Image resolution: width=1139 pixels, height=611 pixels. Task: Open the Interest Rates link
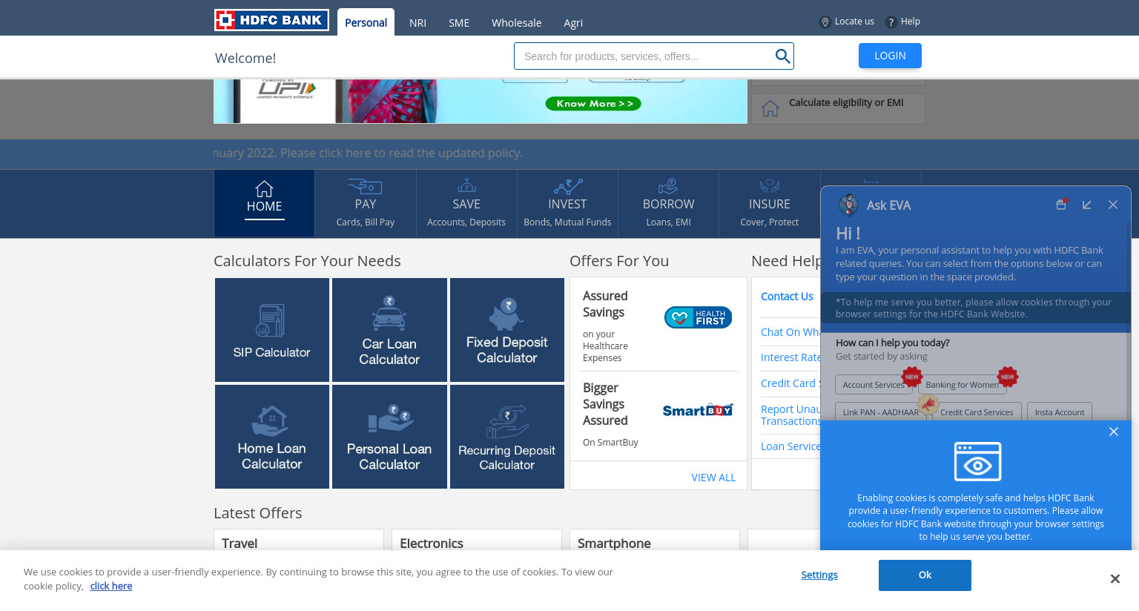click(x=790, y=357)
